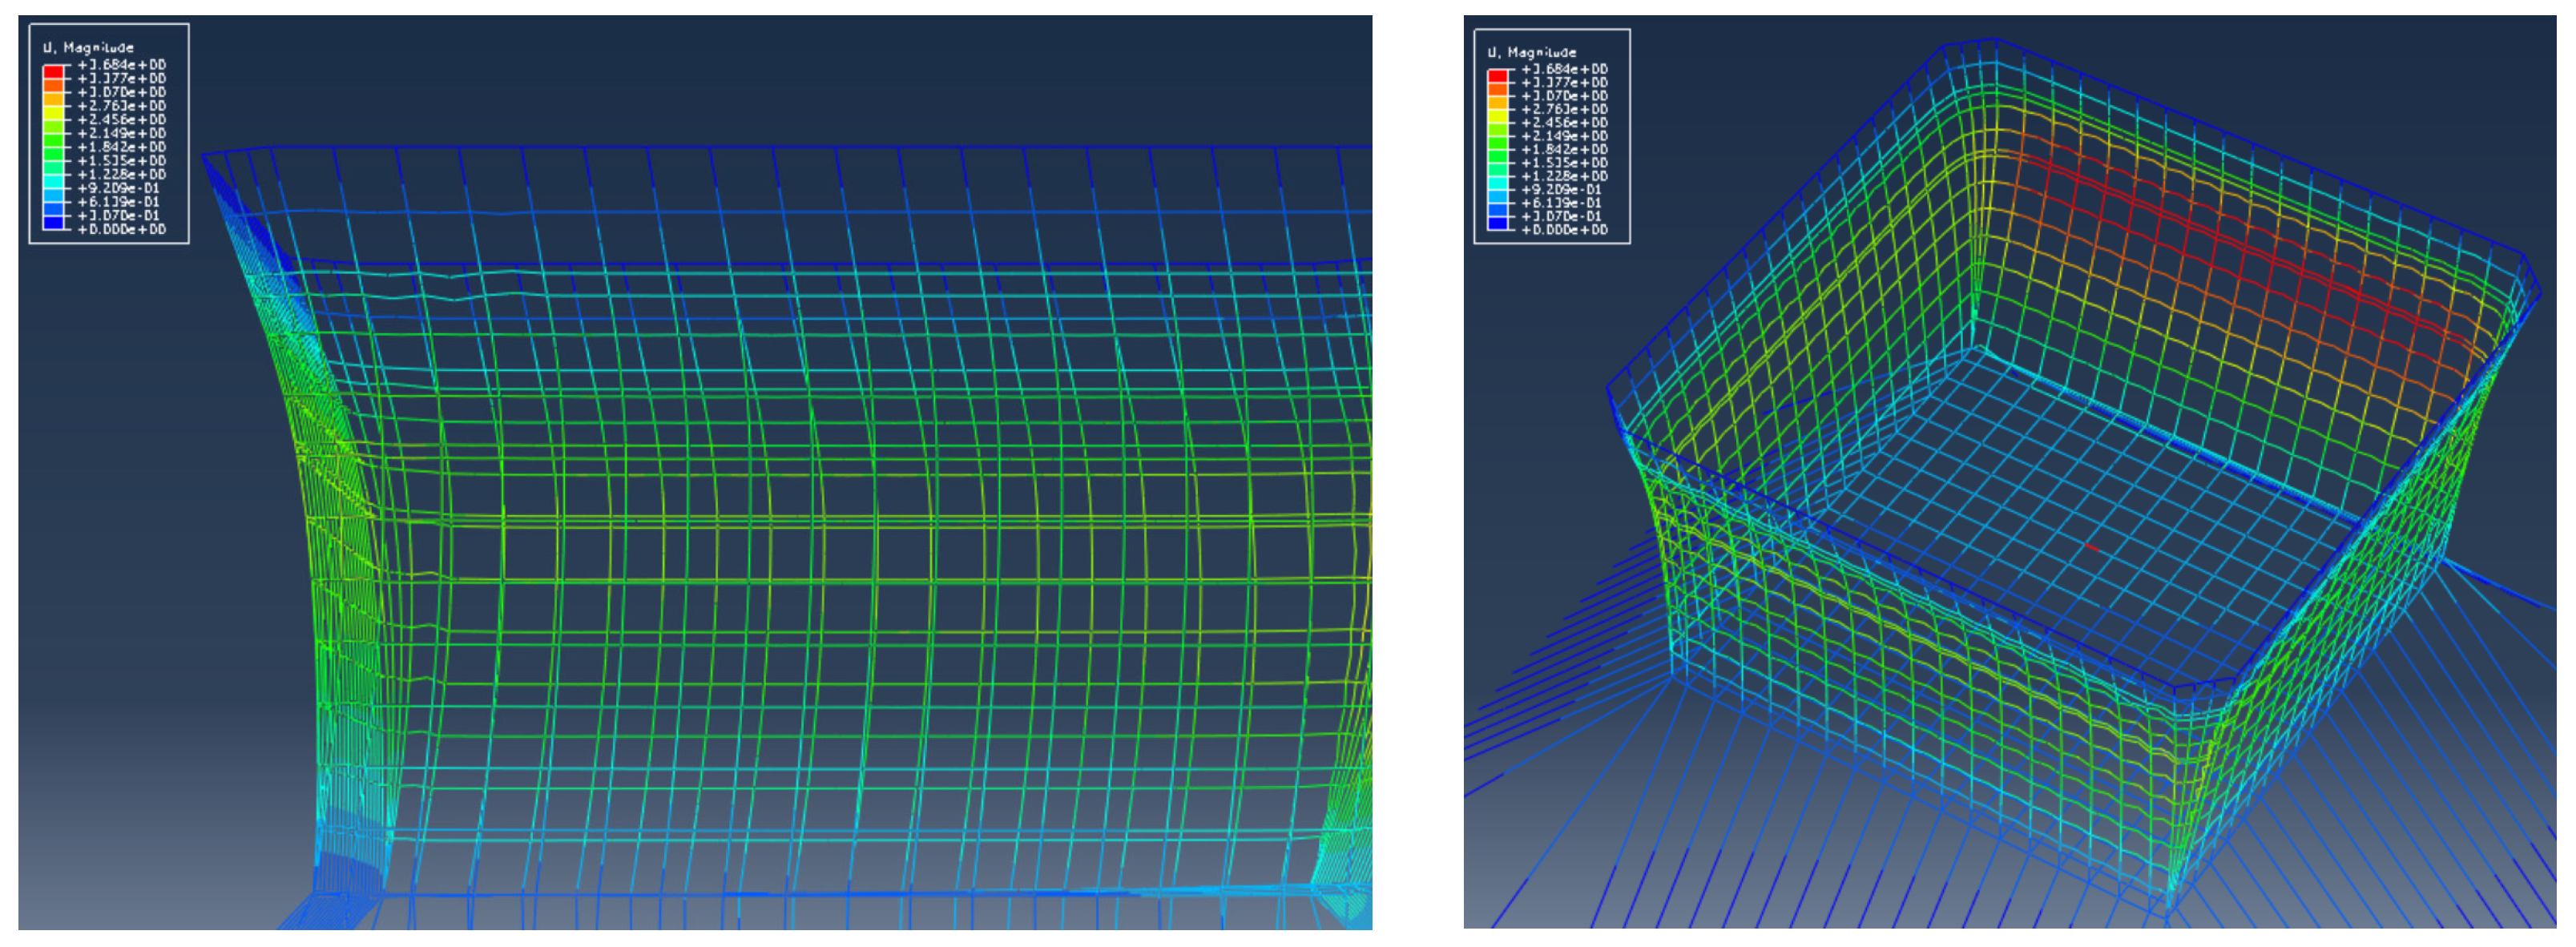This screenshot has height=947, width=2576.
Task: Click +0.000e+00 minimum value in right legend
Action: tap(1565, 230)
